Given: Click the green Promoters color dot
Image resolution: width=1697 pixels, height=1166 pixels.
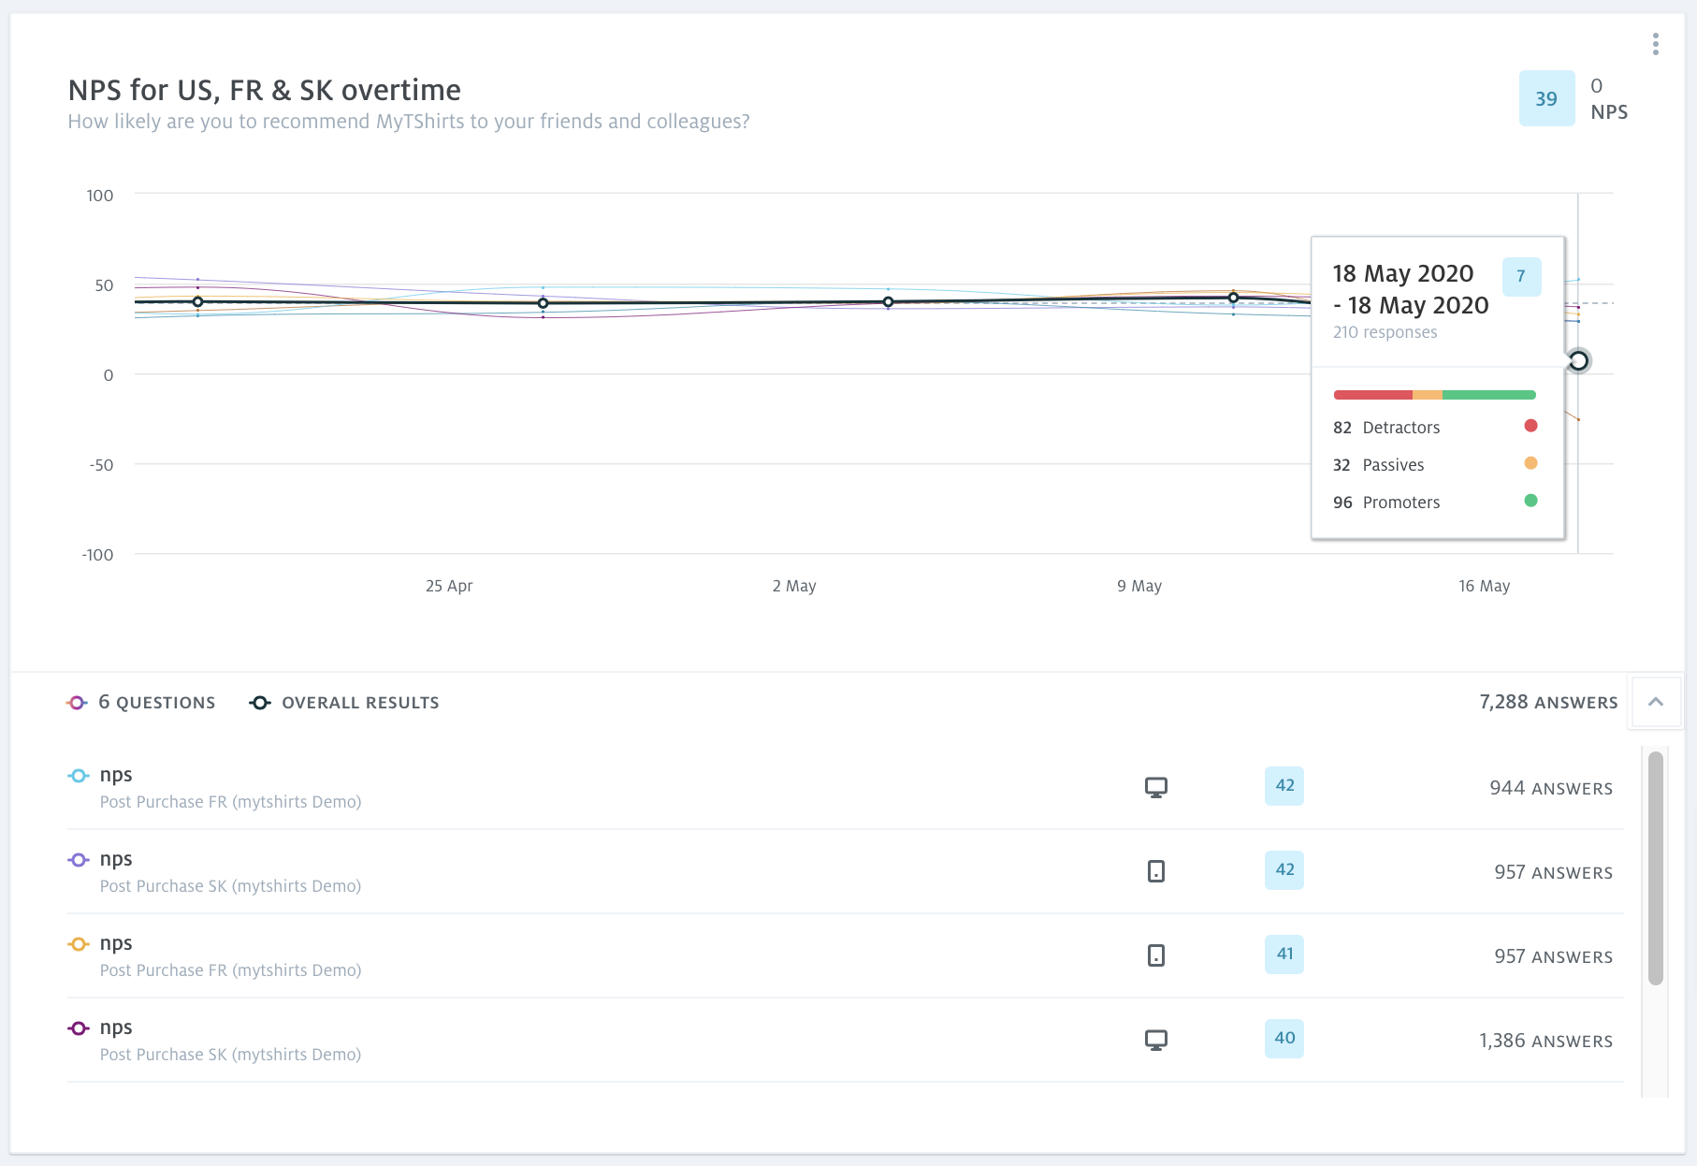Looking at the screenshot, I should (1530, 501).
